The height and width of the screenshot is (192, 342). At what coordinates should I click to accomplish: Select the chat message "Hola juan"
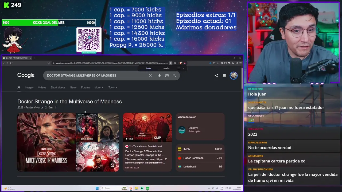[x=257, y=94]
